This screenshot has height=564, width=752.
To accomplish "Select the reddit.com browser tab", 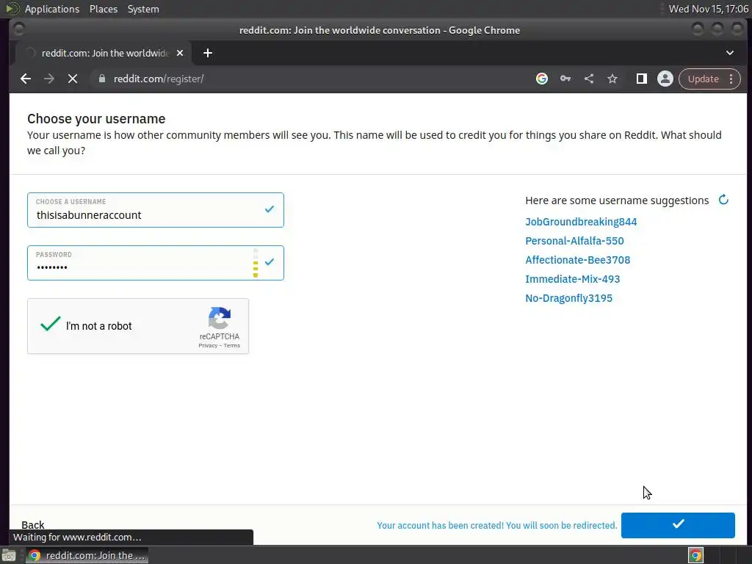I will (x=103, y=53).
